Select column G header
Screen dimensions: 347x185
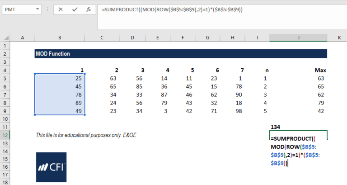(207, 38)
